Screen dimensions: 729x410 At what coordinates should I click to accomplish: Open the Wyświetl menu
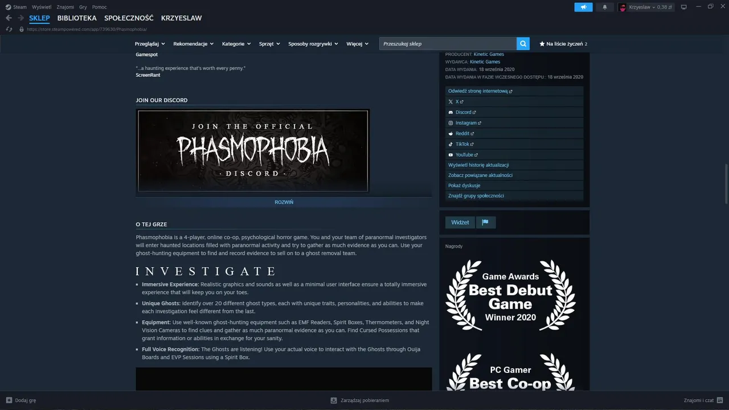pyautogui.click(x=41, y=7)
